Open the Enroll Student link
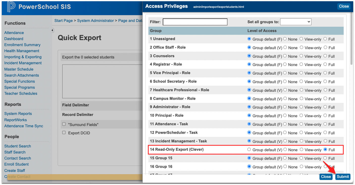Image resolution: width=355 pixels, height=185 pixels. (x=16, y=164)
